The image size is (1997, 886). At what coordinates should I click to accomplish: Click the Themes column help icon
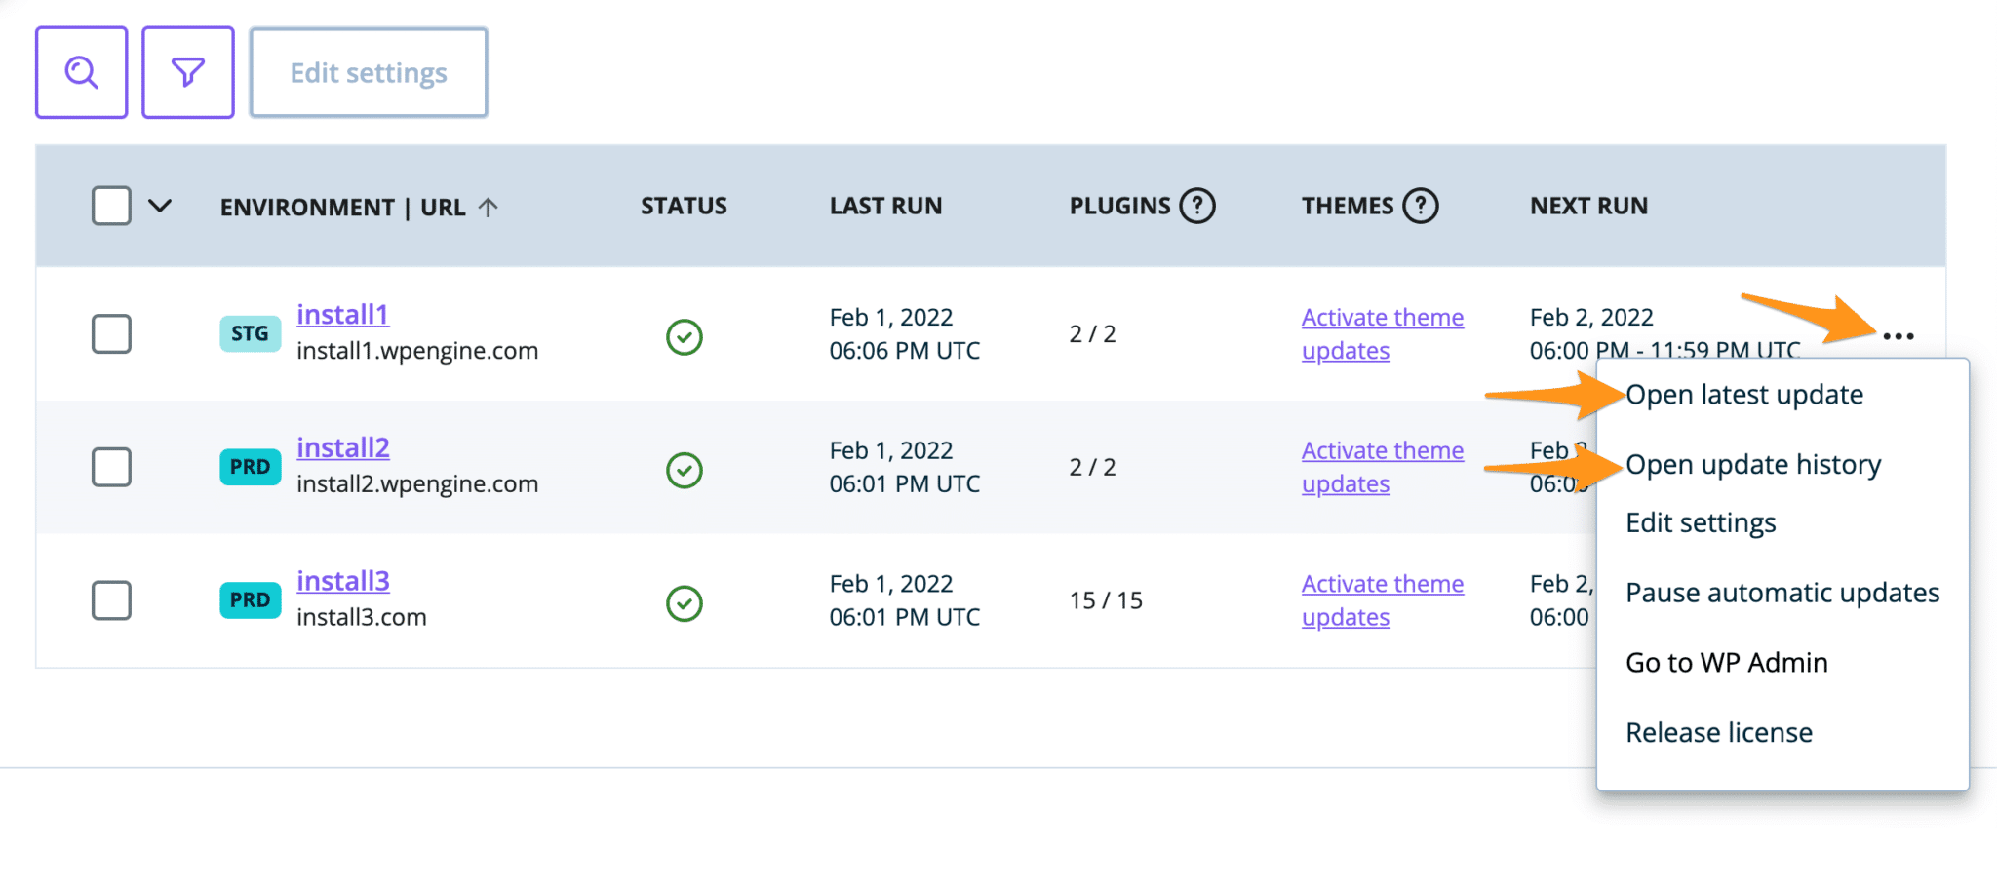pos(1423,206)
